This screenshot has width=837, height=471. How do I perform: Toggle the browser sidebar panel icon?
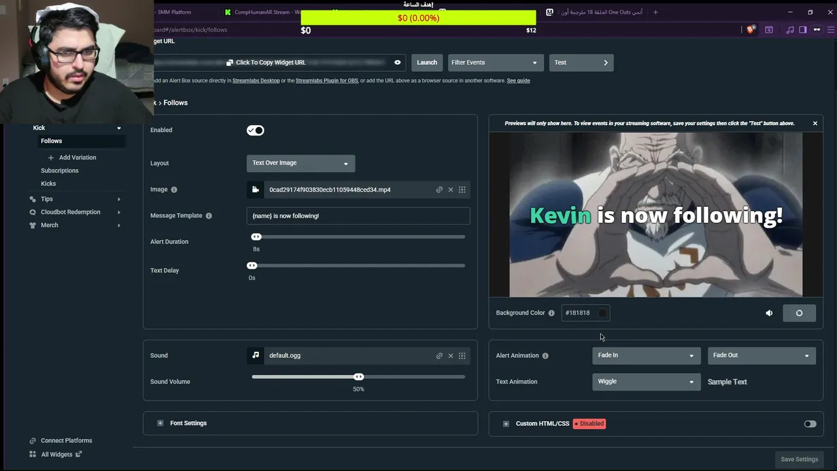pyautogui.click(x=803, y=29)
